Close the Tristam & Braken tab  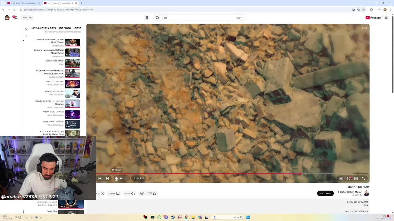pos(39,3)
